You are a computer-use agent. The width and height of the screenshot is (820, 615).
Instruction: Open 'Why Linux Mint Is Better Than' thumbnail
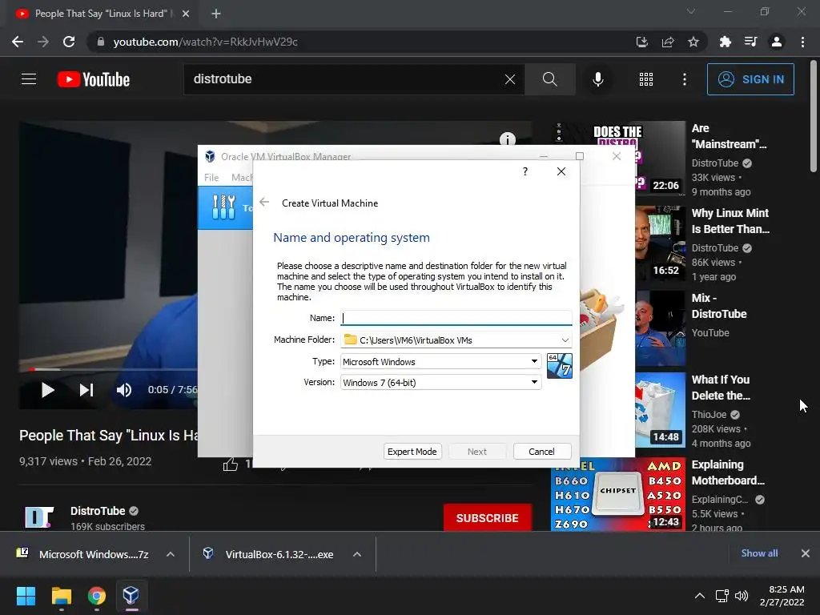point(660,243)
